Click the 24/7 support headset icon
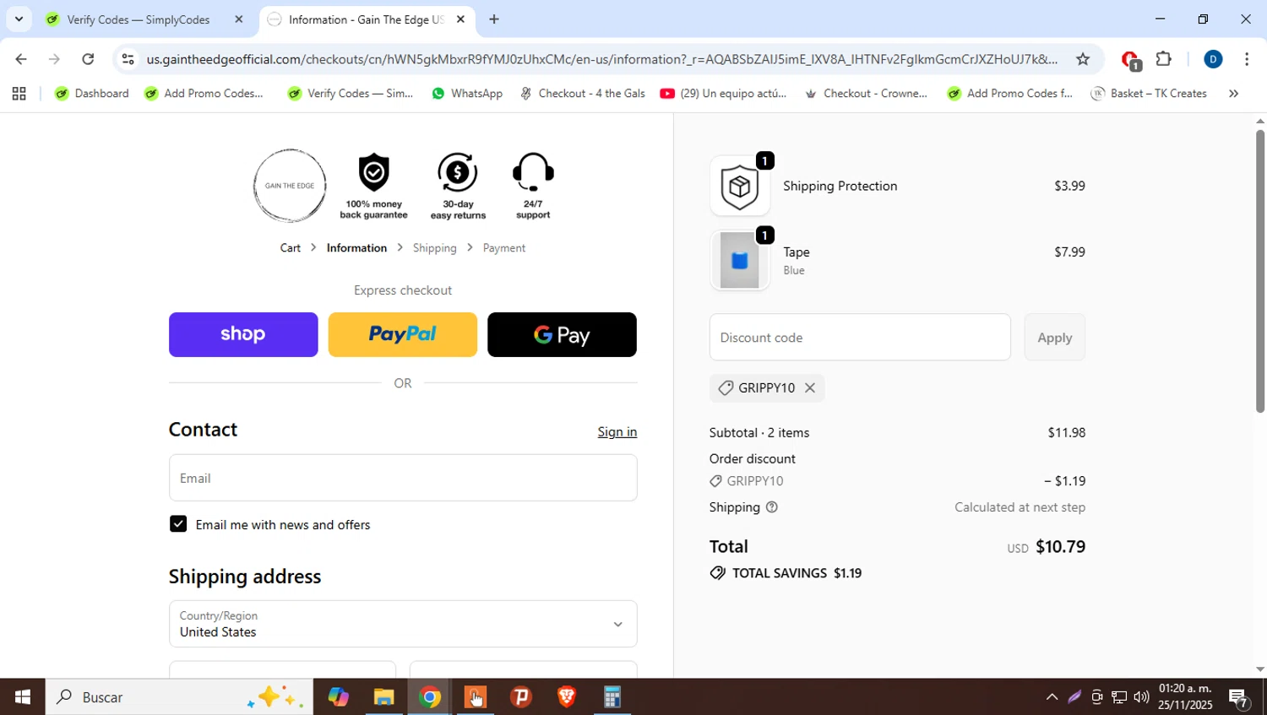Screen dimensions: 1267x715 (533, 172)
